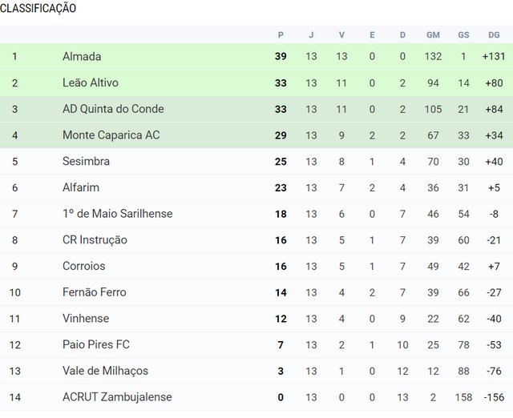Click the Monte Caparica AC team name

coord(111,135)
